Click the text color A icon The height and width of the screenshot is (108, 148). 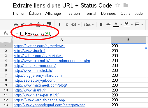(116, 25)
